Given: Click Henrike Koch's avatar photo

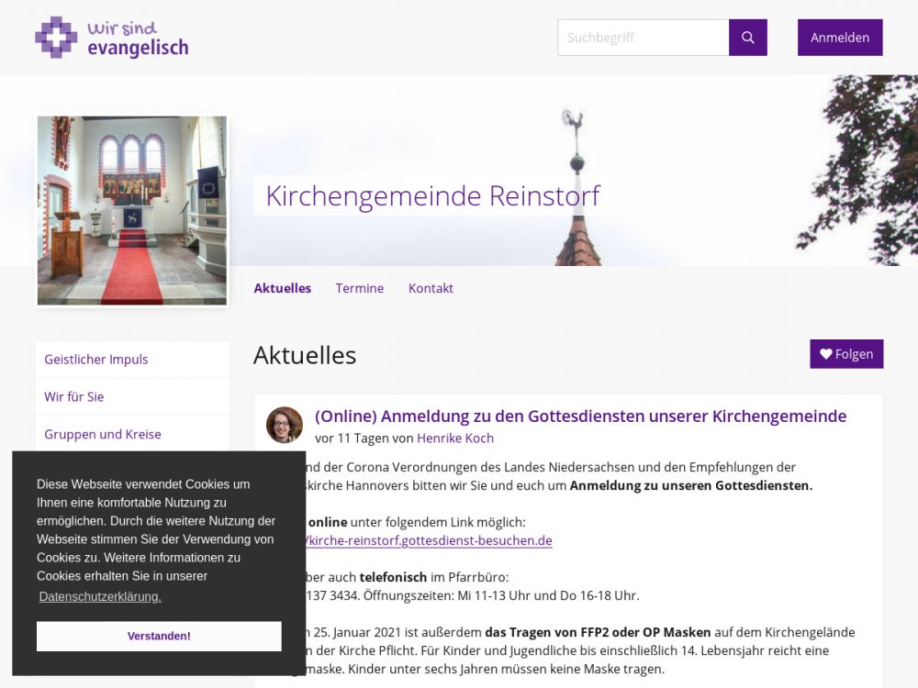Looking at the screenshot, I should tap(285, 425).
